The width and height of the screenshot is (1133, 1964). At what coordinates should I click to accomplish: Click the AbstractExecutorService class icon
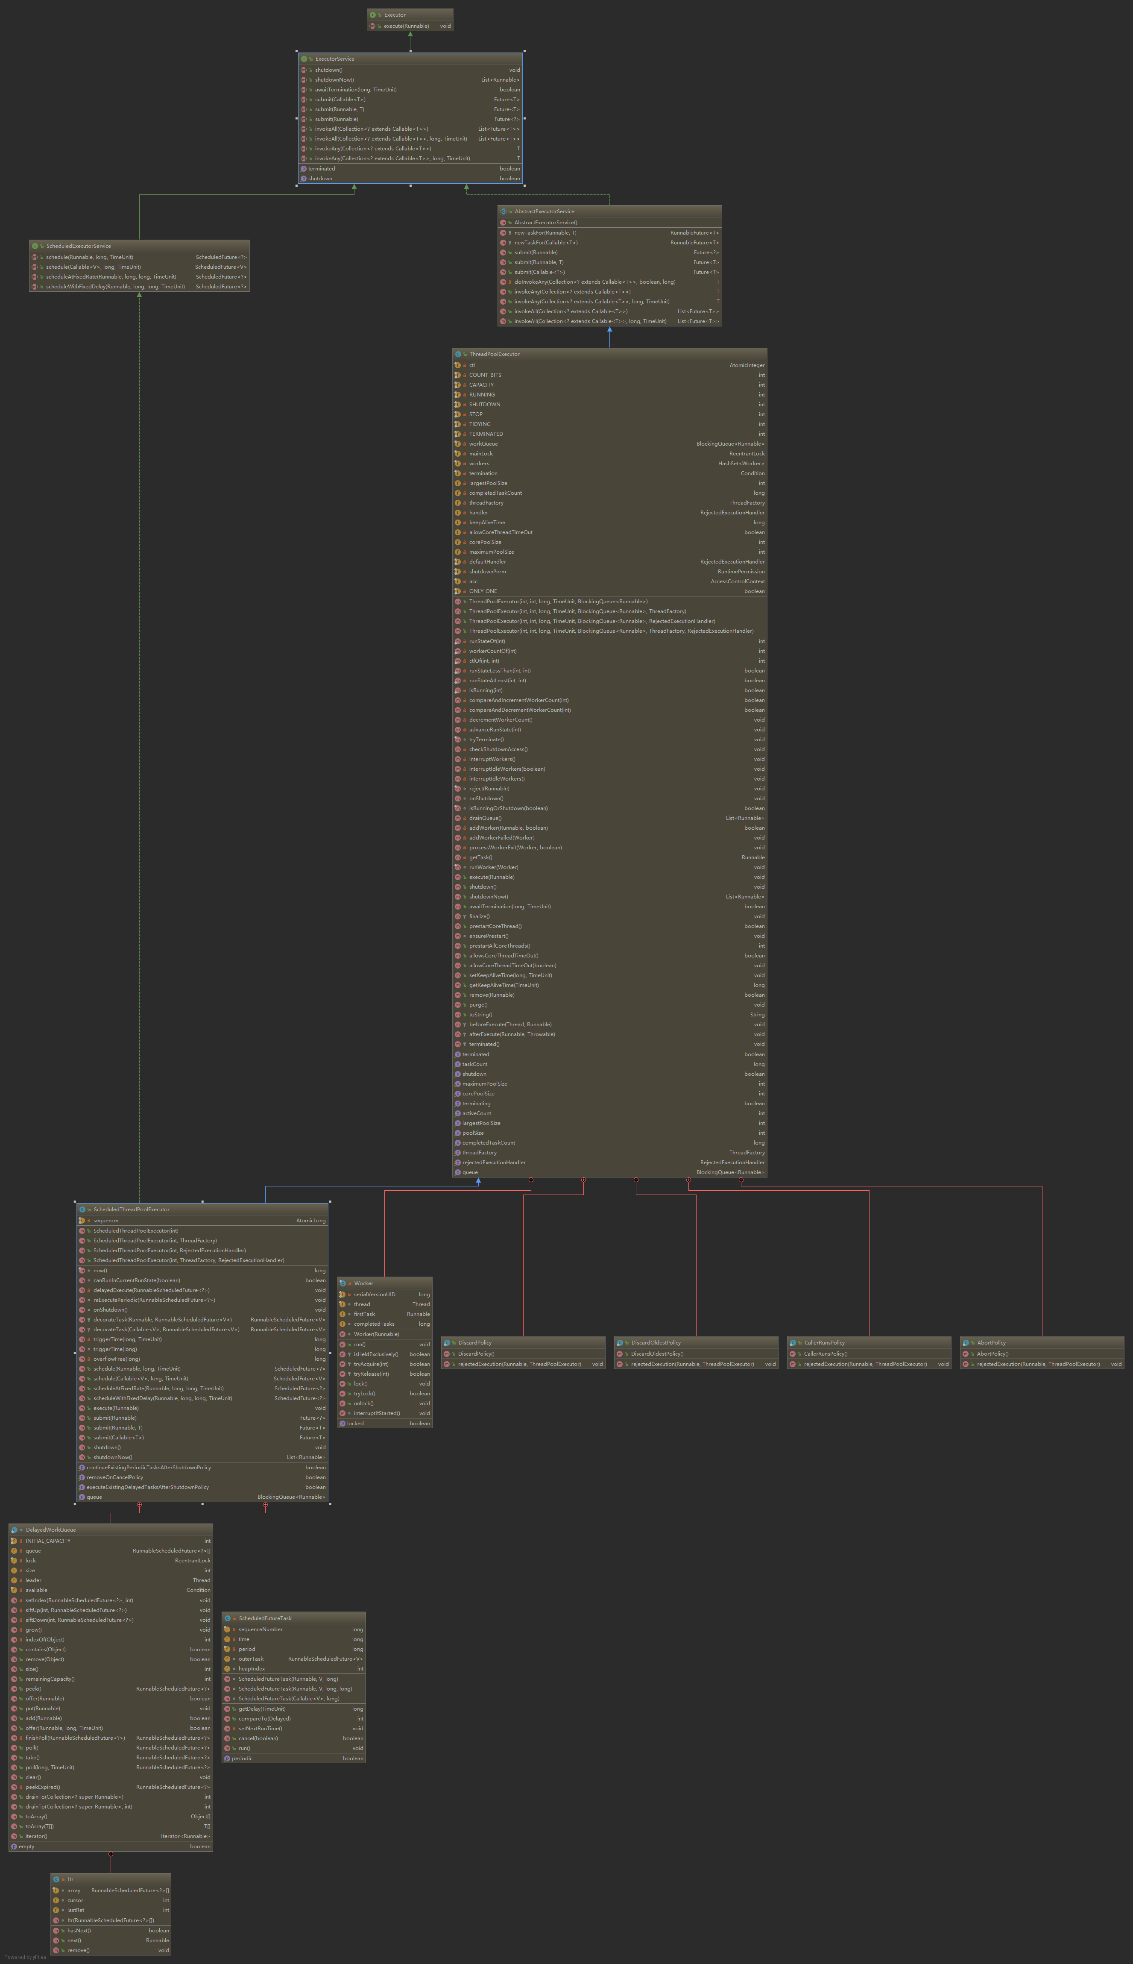tap(503, 211)
